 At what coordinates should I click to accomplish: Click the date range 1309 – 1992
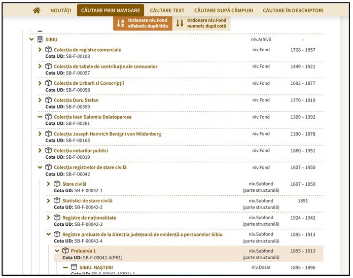coord(303,117)
